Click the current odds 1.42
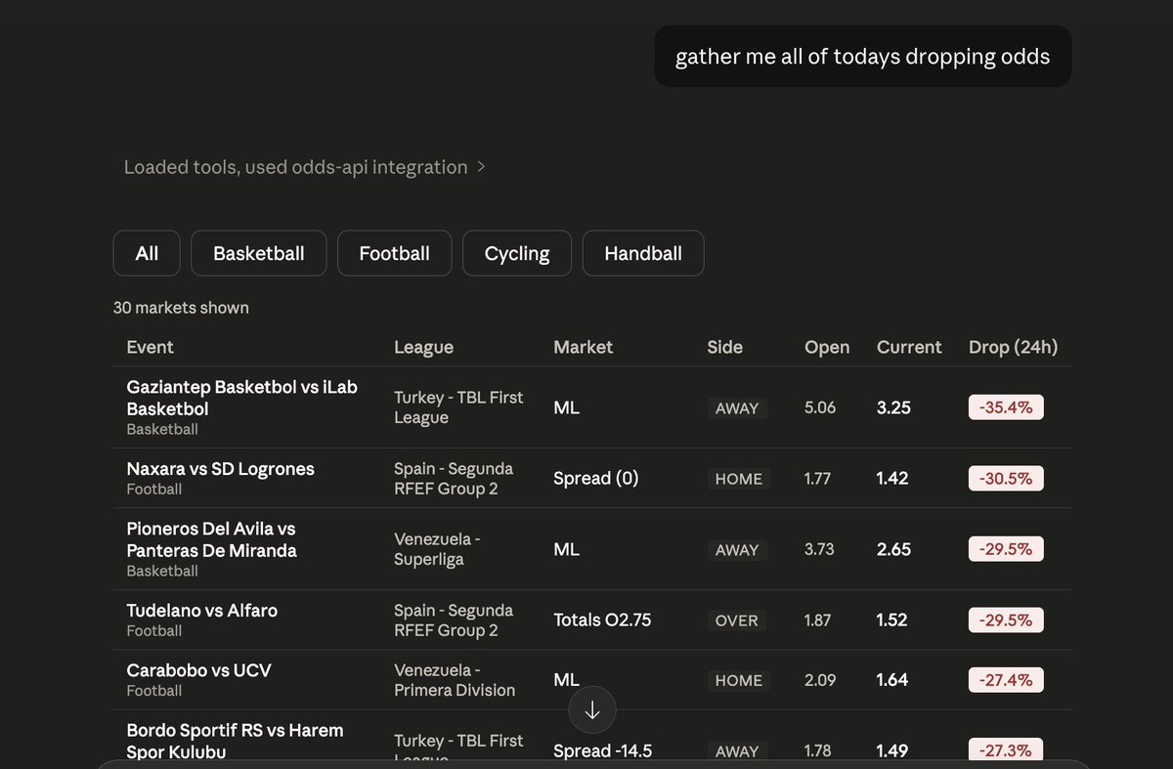Image resolution: width=1173 pixels, height=769 pixels. [892, 478]
